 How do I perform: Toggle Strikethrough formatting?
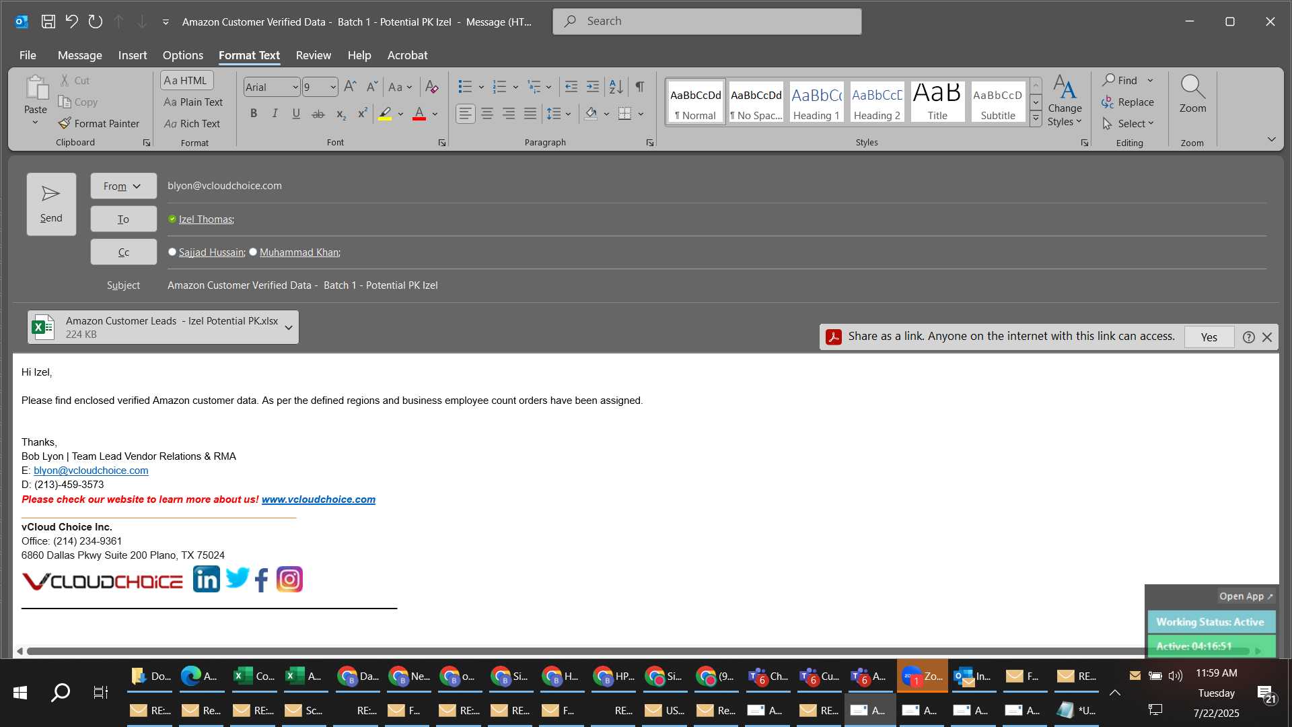318,114
